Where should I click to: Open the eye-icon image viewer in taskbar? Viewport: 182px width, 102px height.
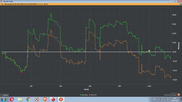pyautogui.click(x=37, y=99)
